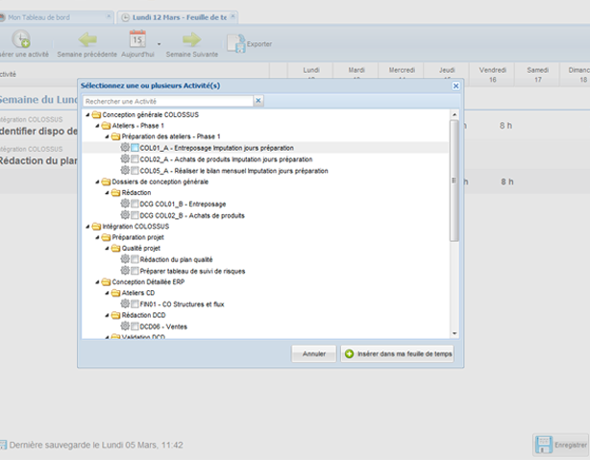Click the Enregistrer label
590x460 pixels.
[571, 445]
